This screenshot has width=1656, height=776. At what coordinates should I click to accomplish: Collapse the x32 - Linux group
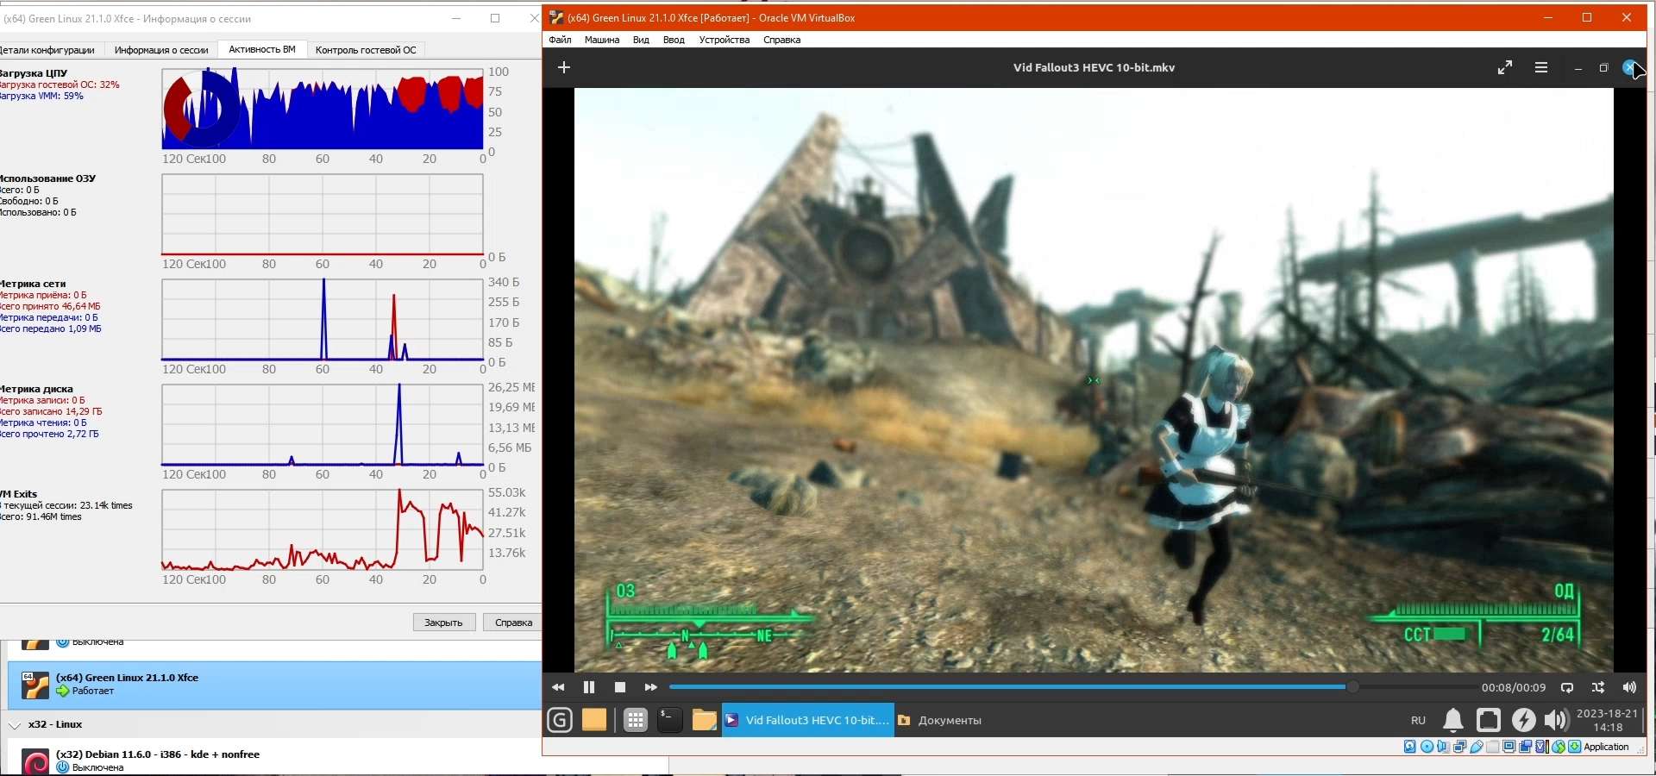pyautogui.click(x=15, y=725)
